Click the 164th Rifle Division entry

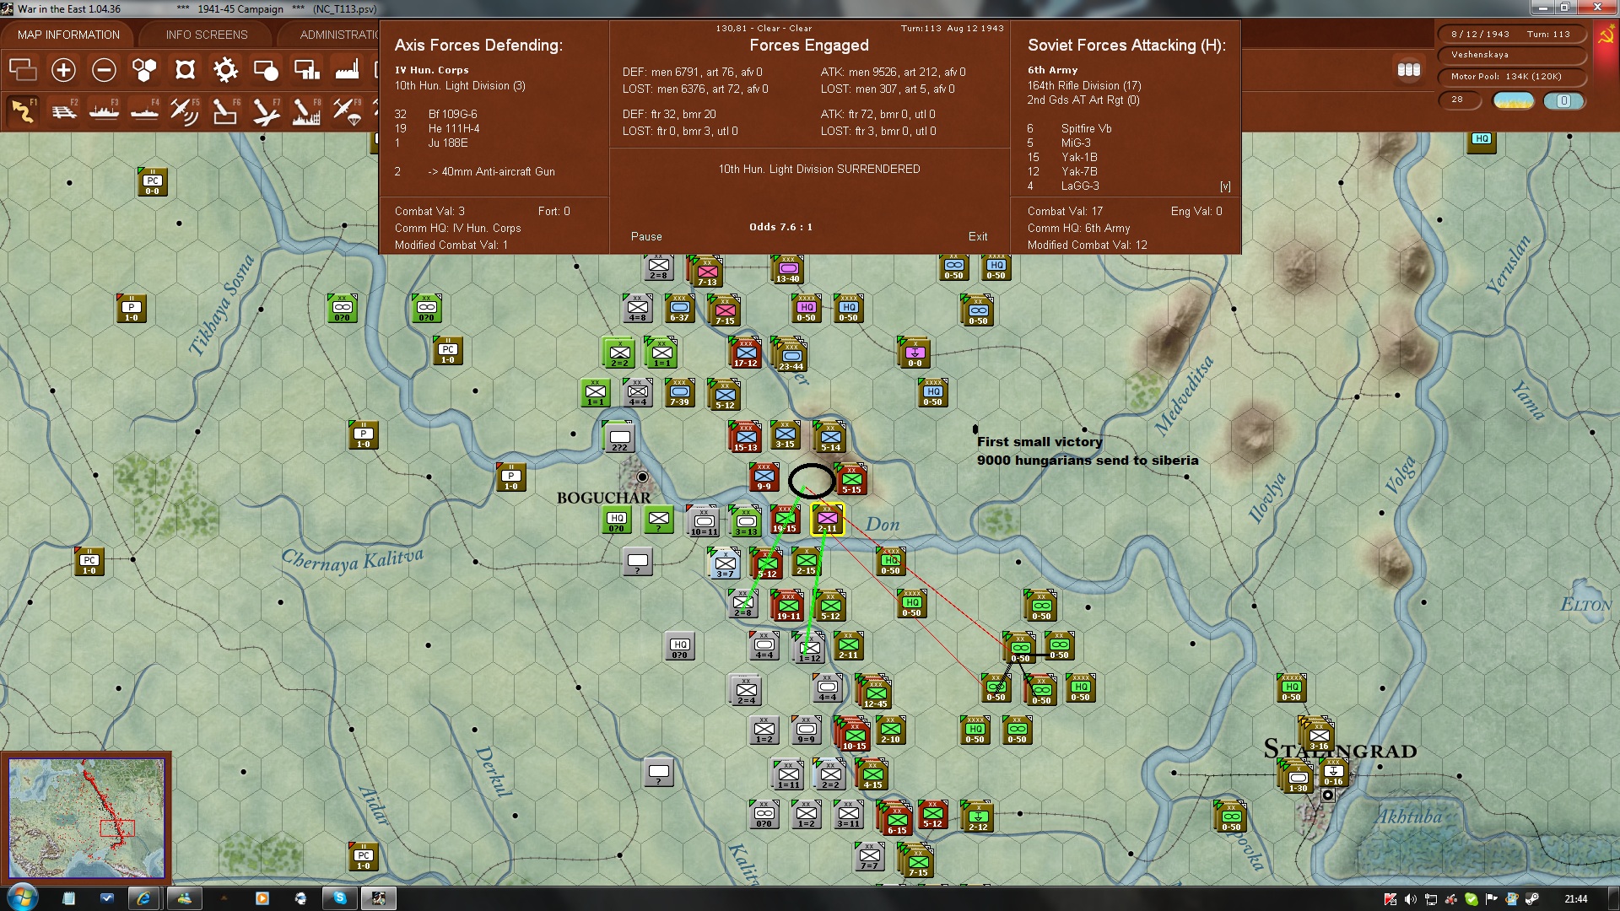(1084, 86)
